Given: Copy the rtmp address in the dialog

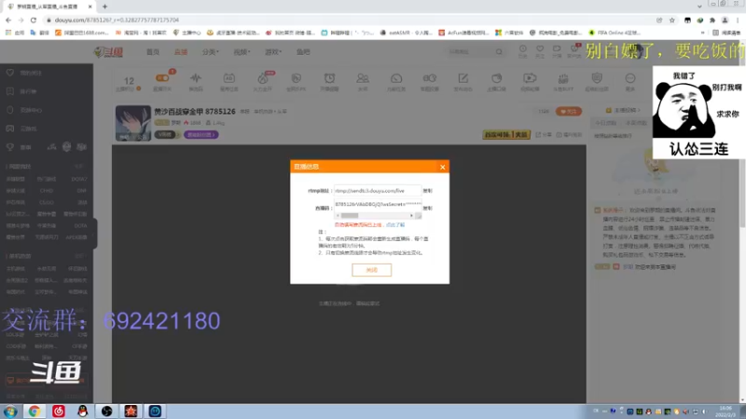Looking at the screenshot, I should click(x=427, y=191).
